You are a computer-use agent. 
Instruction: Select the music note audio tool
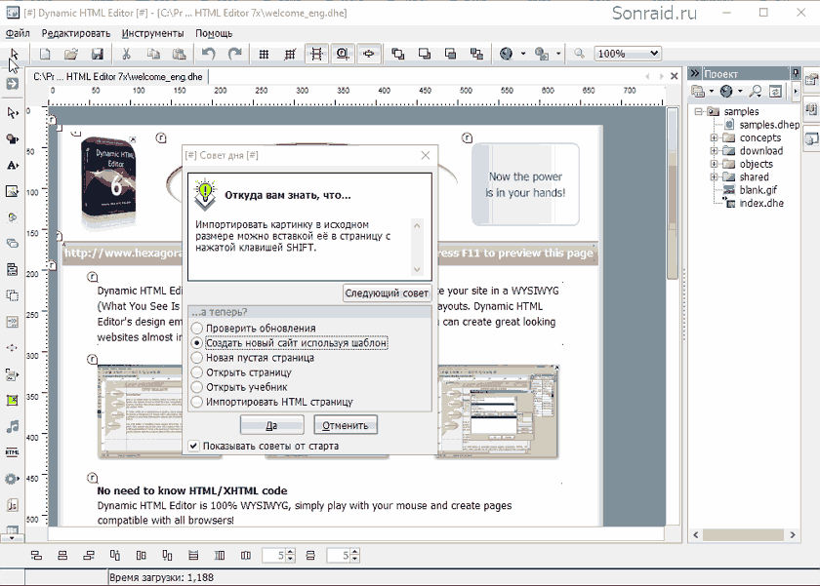pyautogui.click(x=12, y=427)
